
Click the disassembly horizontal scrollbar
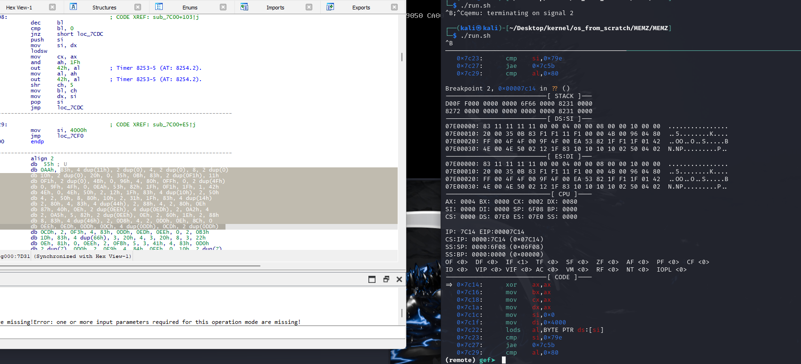130,266
